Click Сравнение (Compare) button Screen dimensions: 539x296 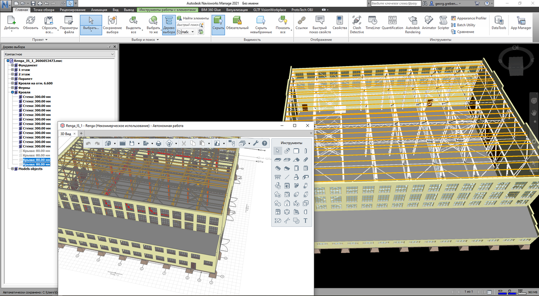(x=463, y=32)
